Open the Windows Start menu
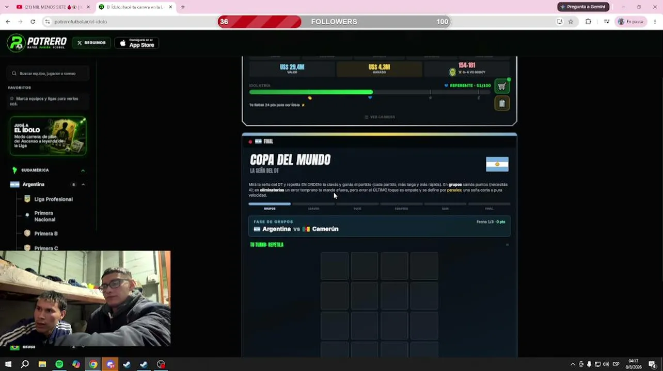663x371 pixels. (8, 364)
